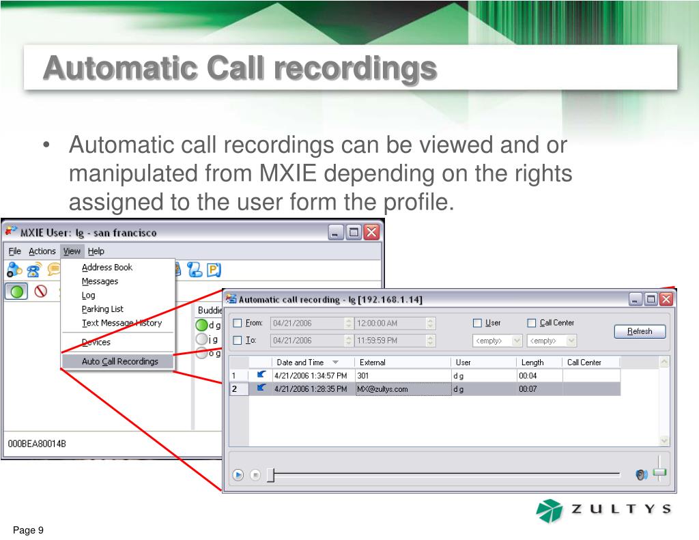Screen dimensions: 699x540
Task: Click the first MXIE toolbar icon with blue figure
Action: click(x=14, y=270)
